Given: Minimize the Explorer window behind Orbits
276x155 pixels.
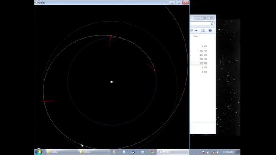Looking at the screenshot, I should (198, 18).
